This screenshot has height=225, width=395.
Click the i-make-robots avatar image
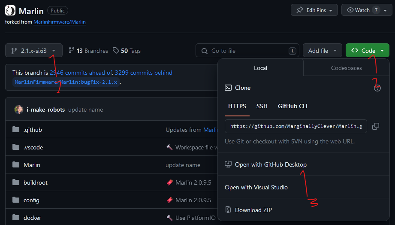tap(19, 109)
